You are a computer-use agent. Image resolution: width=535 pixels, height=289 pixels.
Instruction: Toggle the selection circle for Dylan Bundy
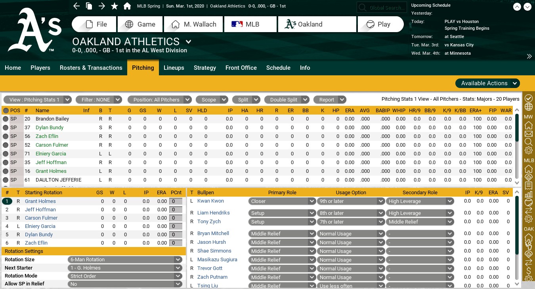point(6,127)
